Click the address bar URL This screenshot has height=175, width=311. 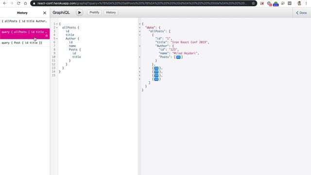pos(142,3)
